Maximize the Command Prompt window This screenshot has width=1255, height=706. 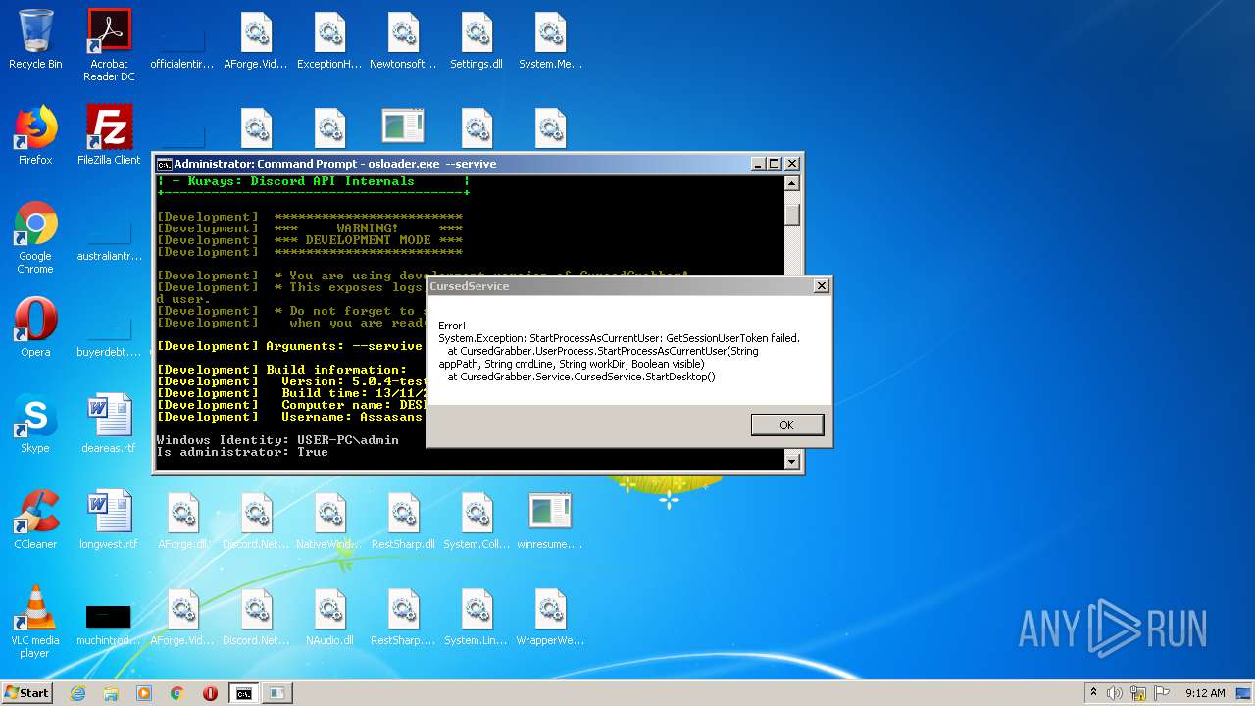[774, 164]
